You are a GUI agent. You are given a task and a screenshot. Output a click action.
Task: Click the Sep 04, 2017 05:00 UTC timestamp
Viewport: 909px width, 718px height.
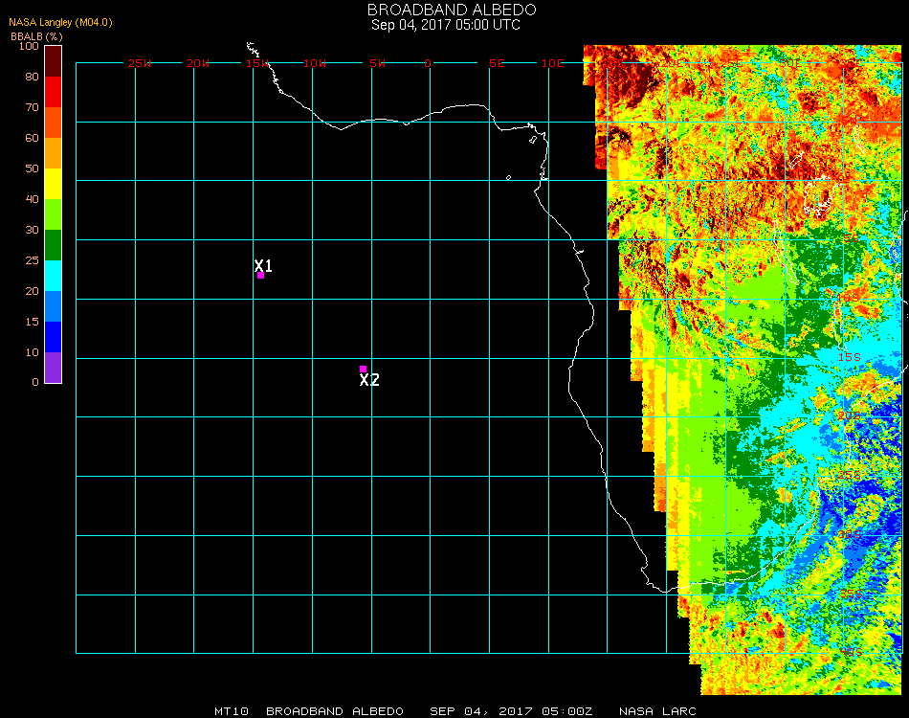[446, 25]
